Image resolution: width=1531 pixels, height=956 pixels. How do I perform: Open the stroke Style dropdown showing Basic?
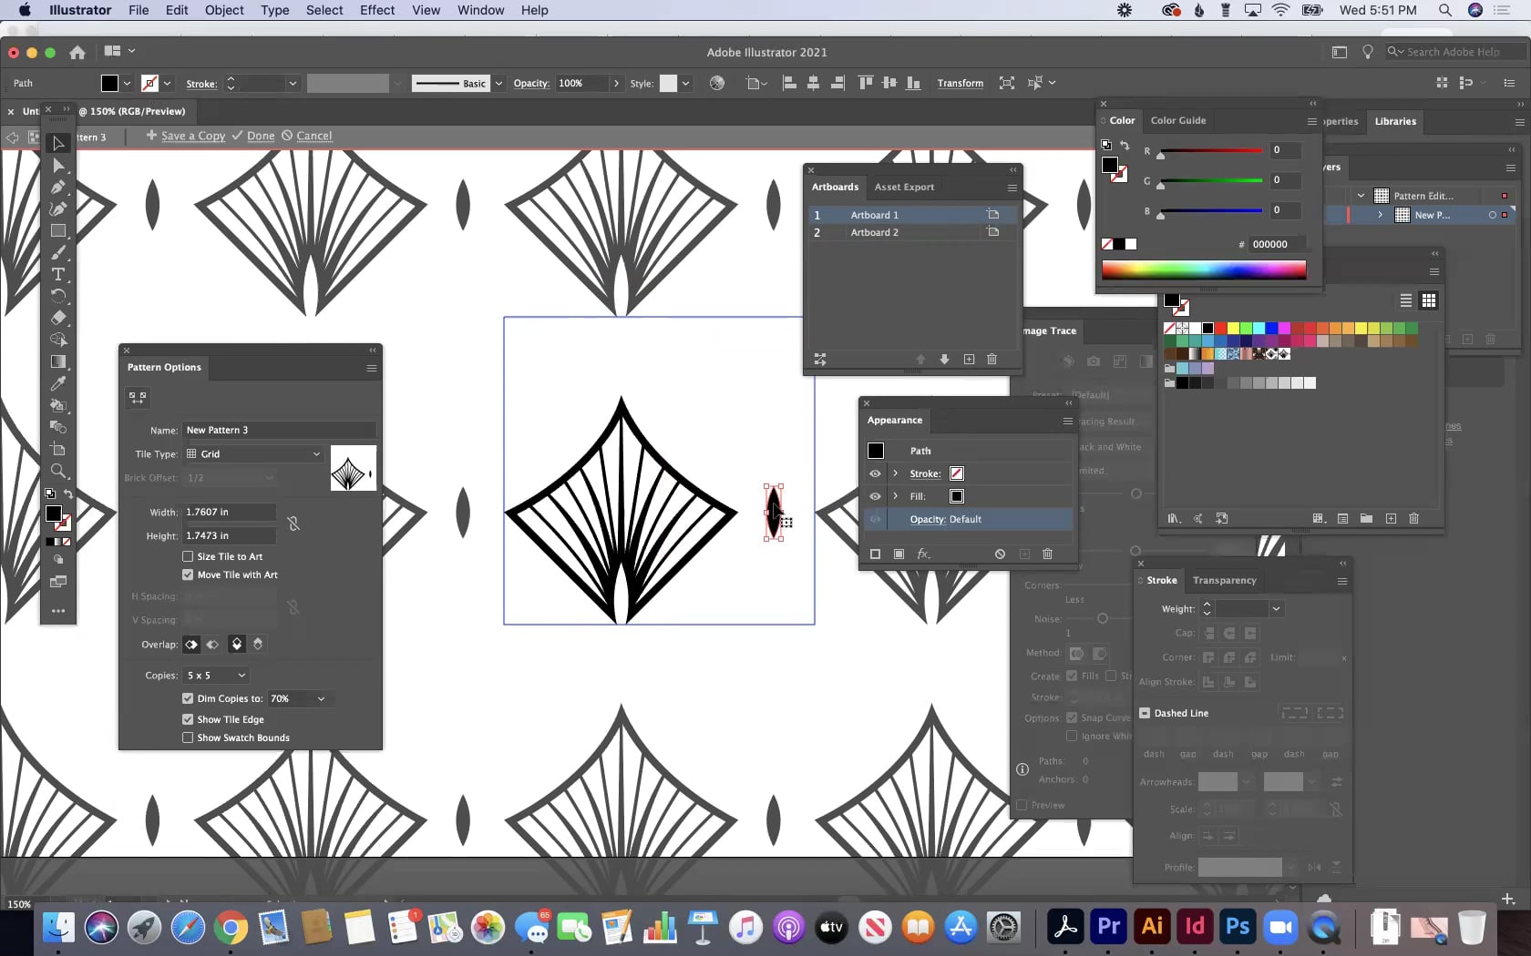click(x=499, y=83)
